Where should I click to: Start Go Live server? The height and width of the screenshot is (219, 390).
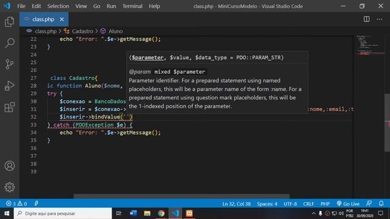(348, 204)
